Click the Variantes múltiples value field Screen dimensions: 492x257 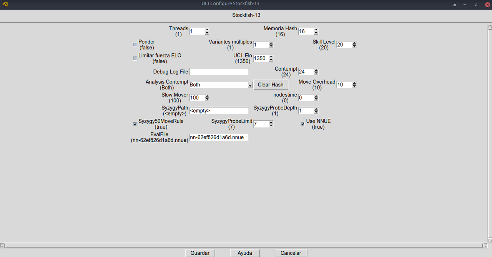[261, 45]
